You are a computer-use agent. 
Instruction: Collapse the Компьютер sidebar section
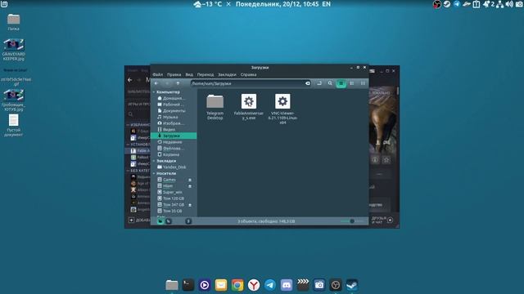click(154, 92)
